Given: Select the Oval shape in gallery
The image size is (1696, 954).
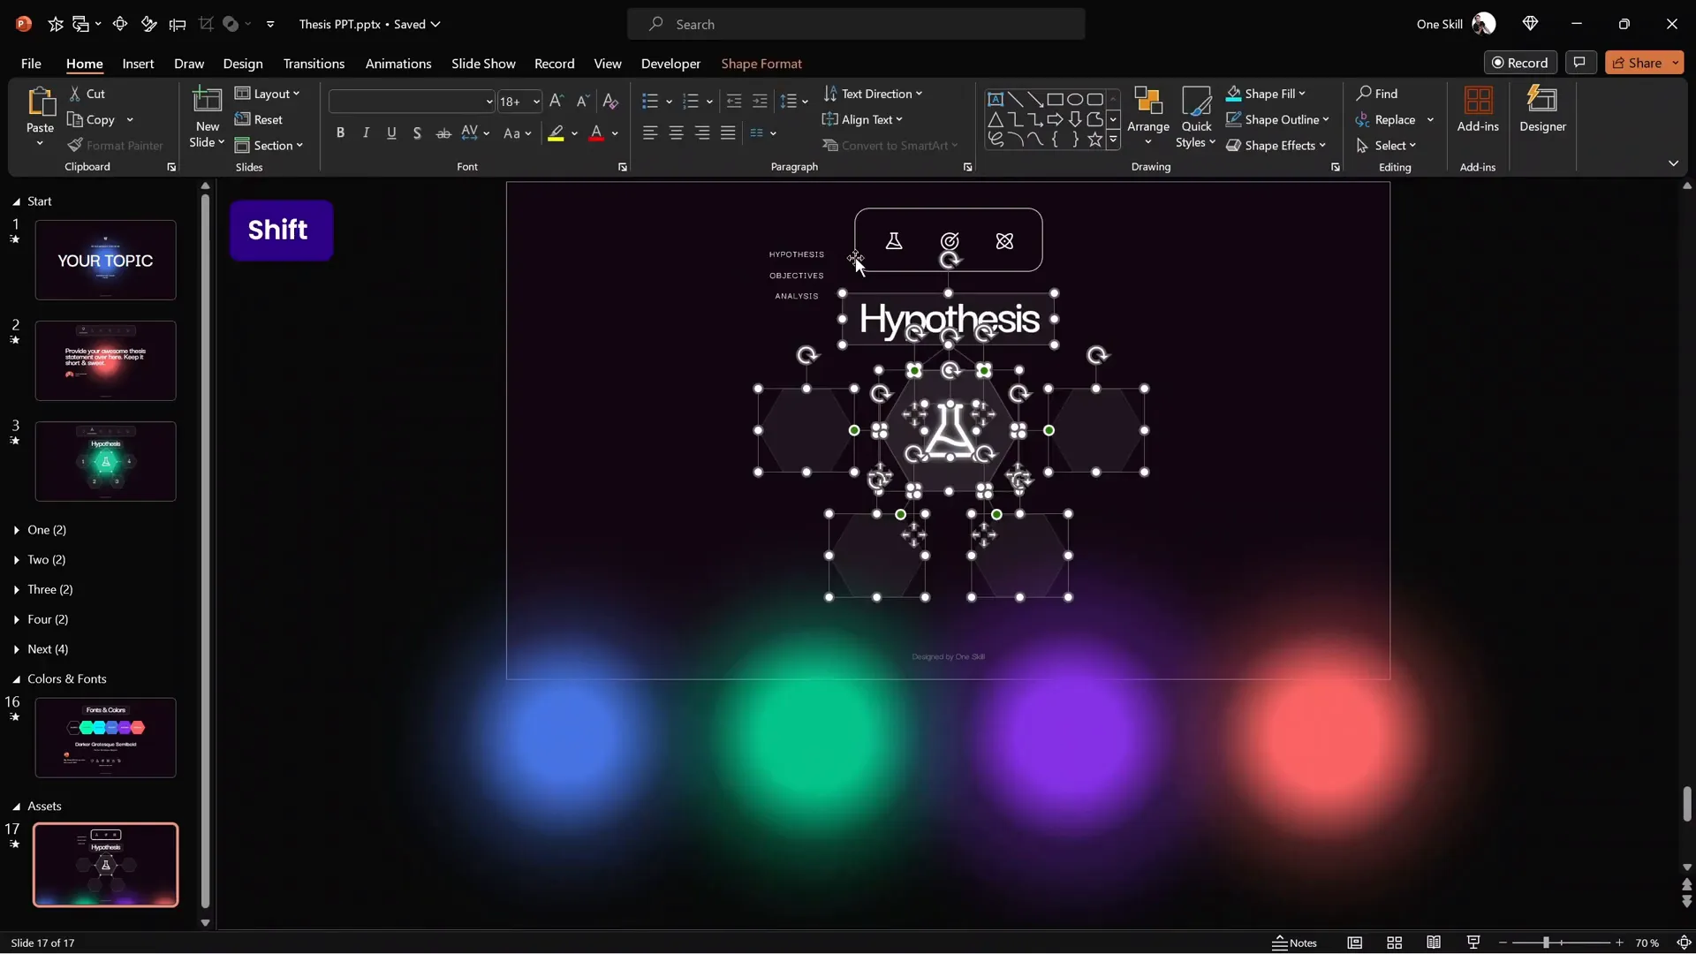Looking at the screenshot, I should (1075, 99).
